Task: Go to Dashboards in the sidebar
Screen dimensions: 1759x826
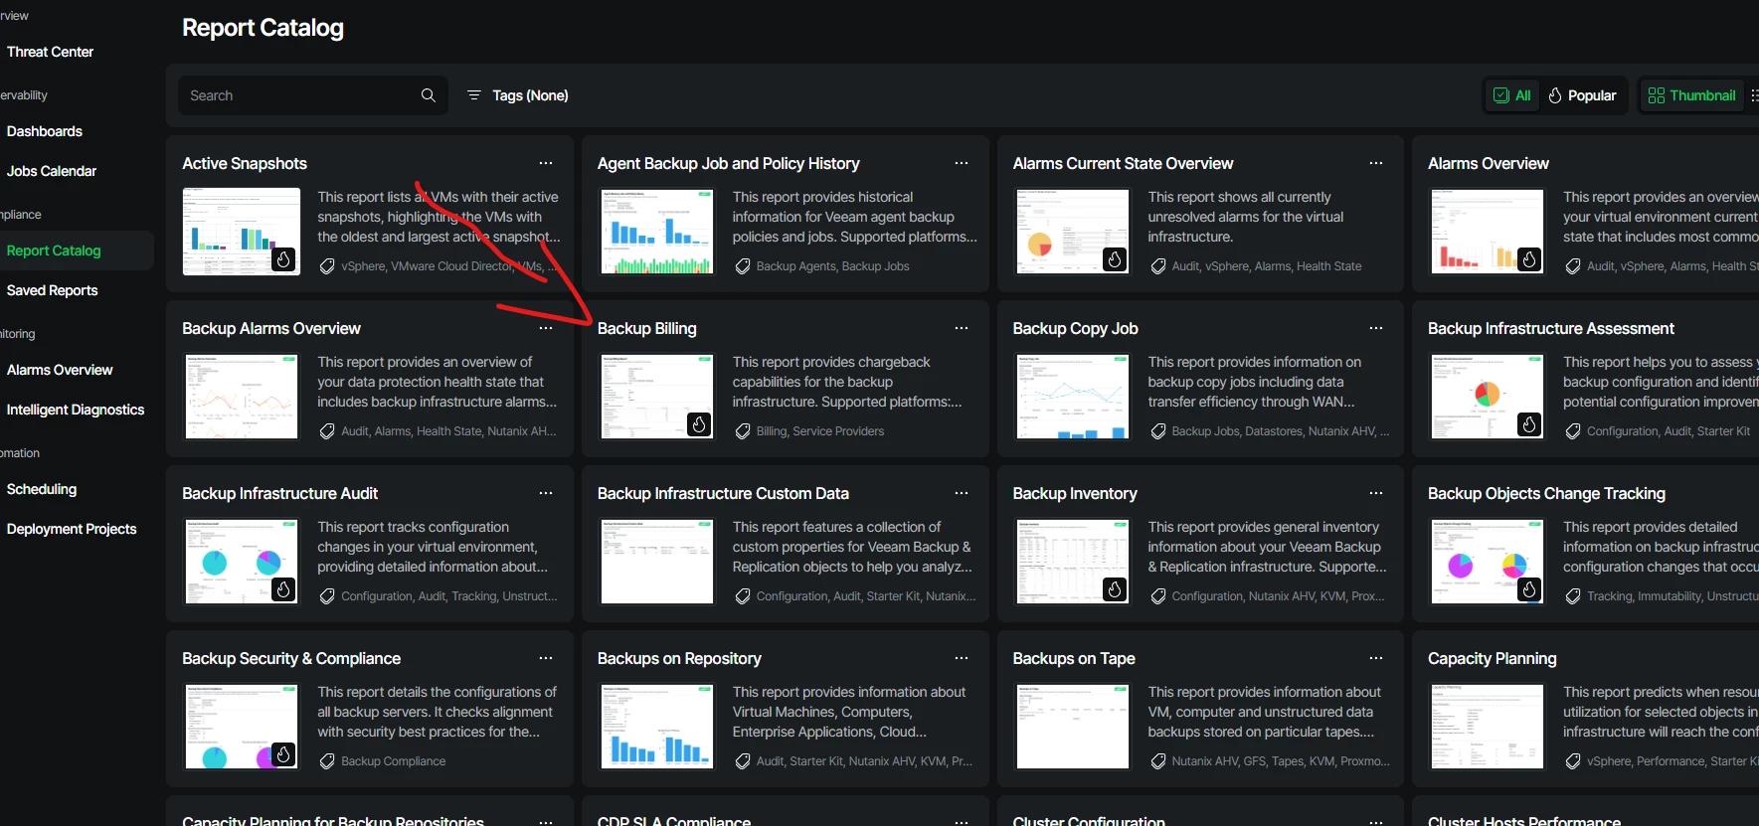Action: 45,131
